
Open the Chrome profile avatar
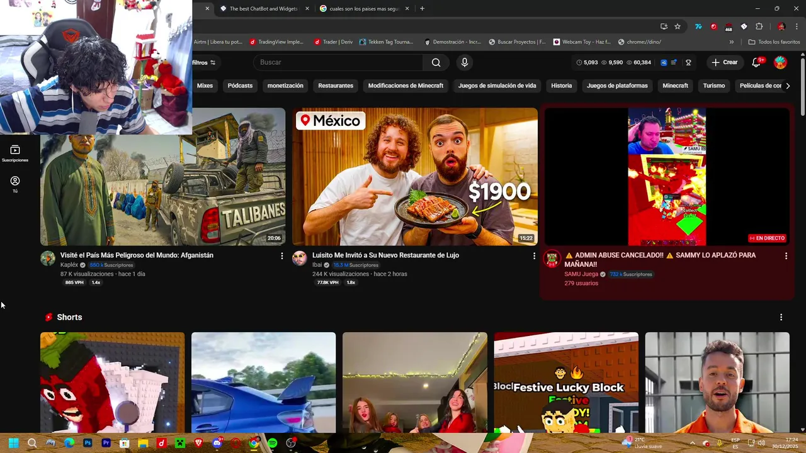781,26
